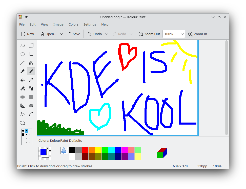Screen dimensions: 246x189
Task: Select the Freeform selection tool
Action: point(23,45)
